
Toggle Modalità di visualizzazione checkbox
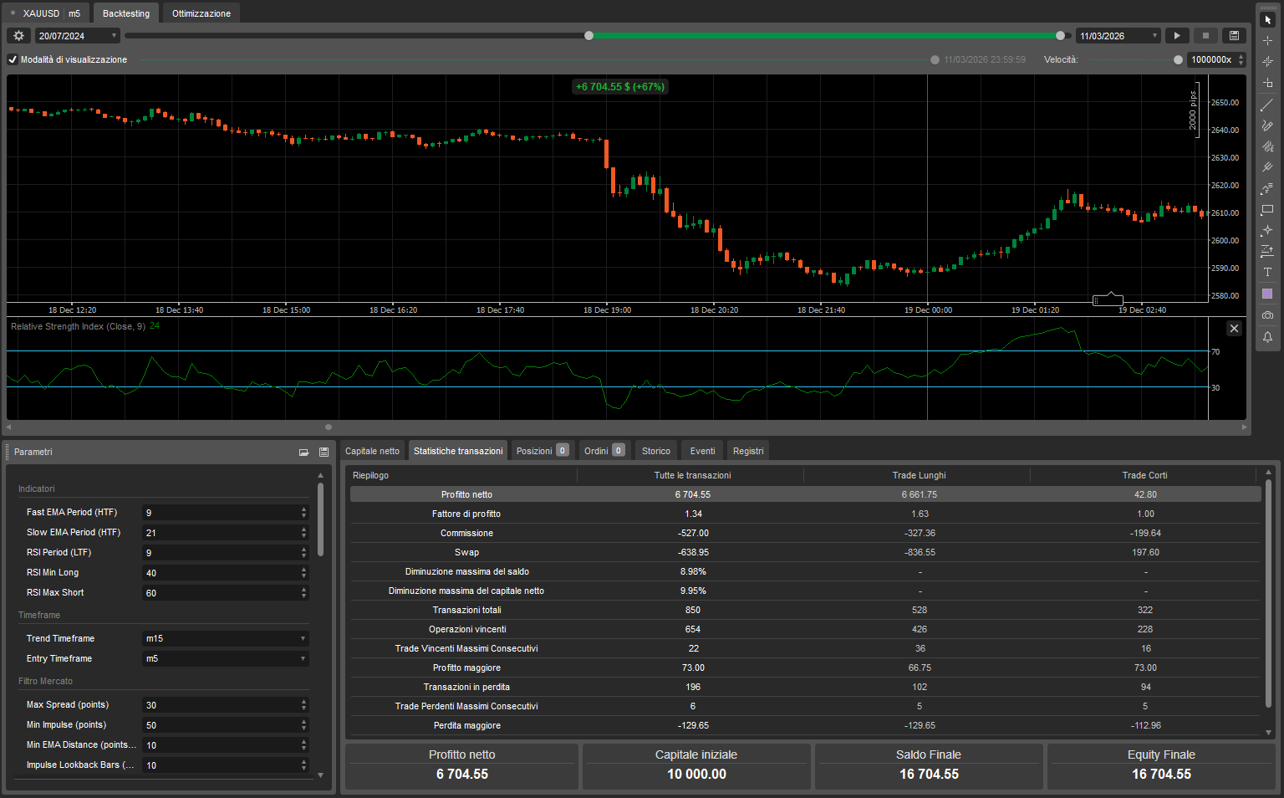13,59
